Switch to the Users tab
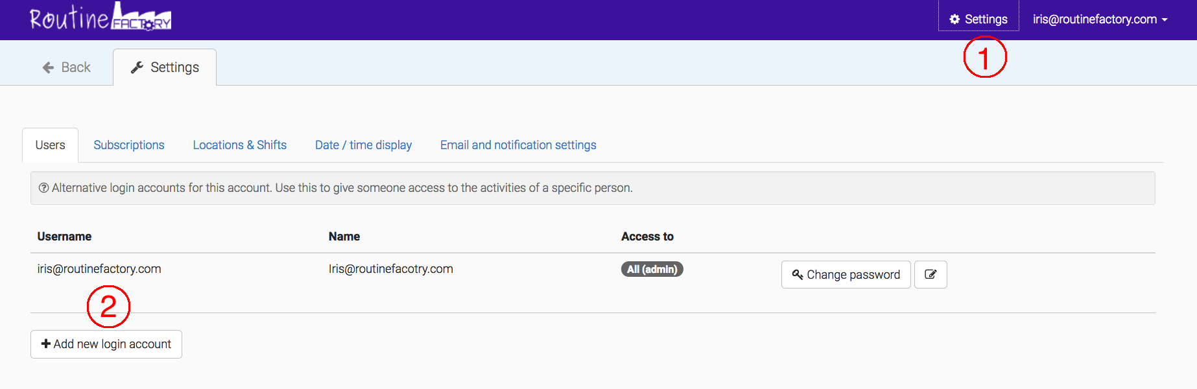 point(50,145)
